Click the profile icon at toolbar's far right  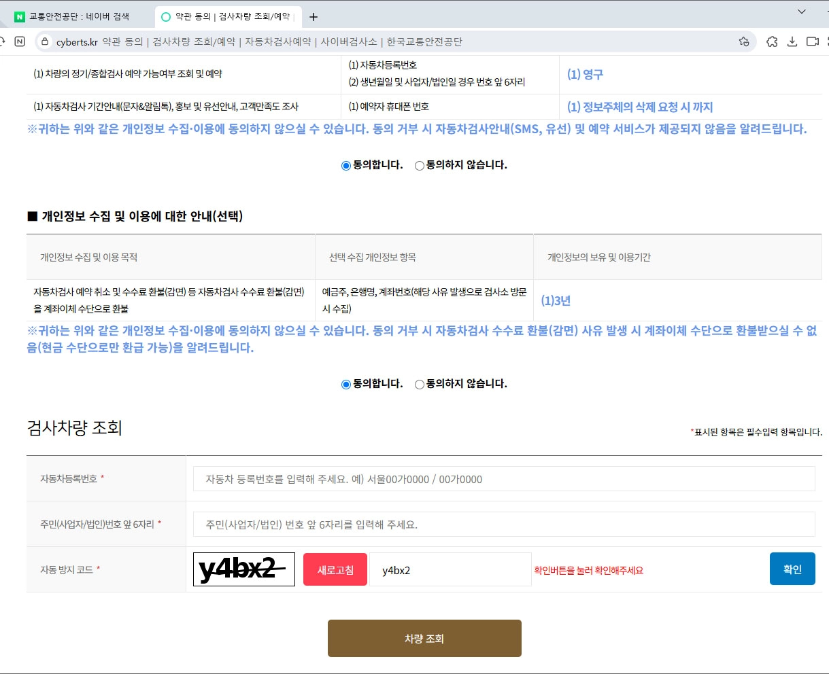(x=827, y=41)
